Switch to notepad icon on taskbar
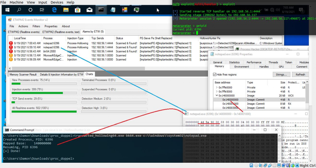 (113, 10)
